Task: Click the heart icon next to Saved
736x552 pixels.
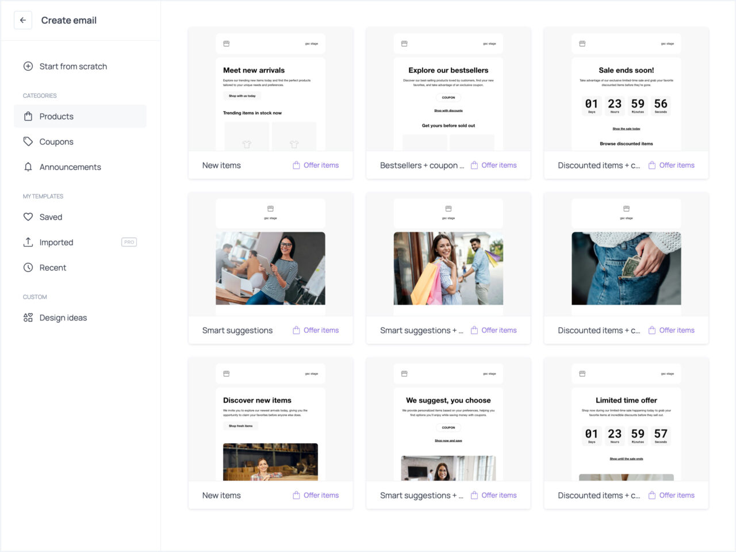Action: pyautogui.click(x=28, y=217)
